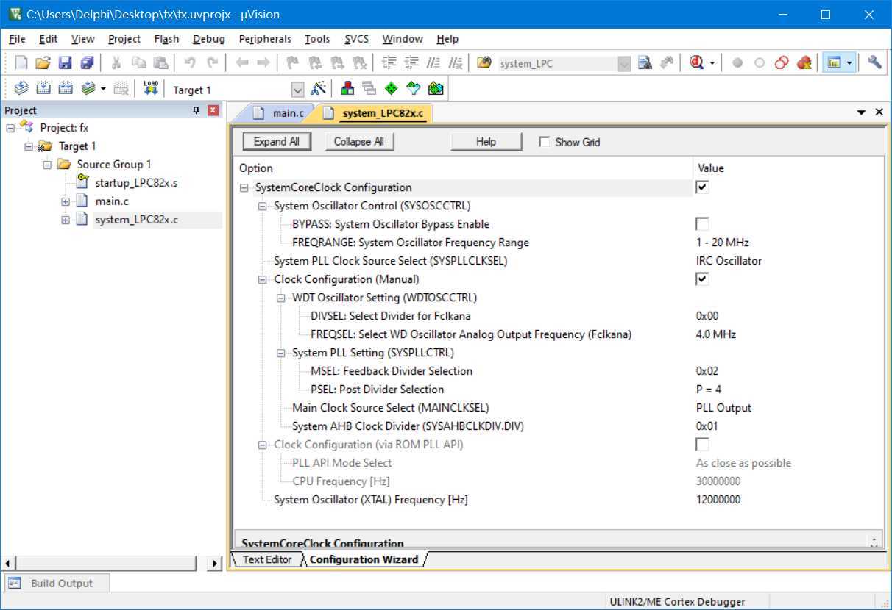
Task: Click the 12000000 XTAL frequency value
Action: coord(718,500)
